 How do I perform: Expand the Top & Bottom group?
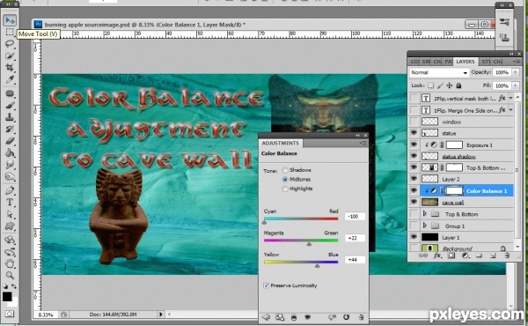coord(425,214)
